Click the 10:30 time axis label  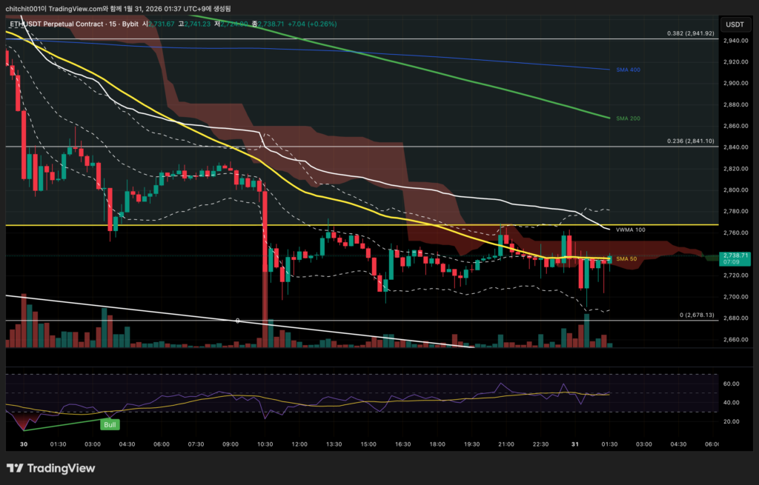click(x=265, y=444)
